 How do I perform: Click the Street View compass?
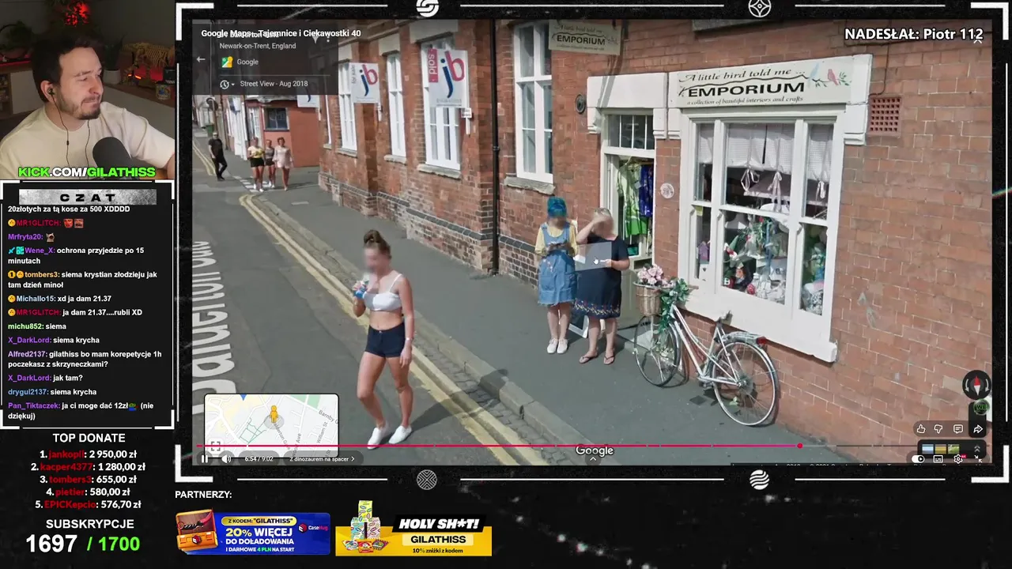(x=976, y=386)
